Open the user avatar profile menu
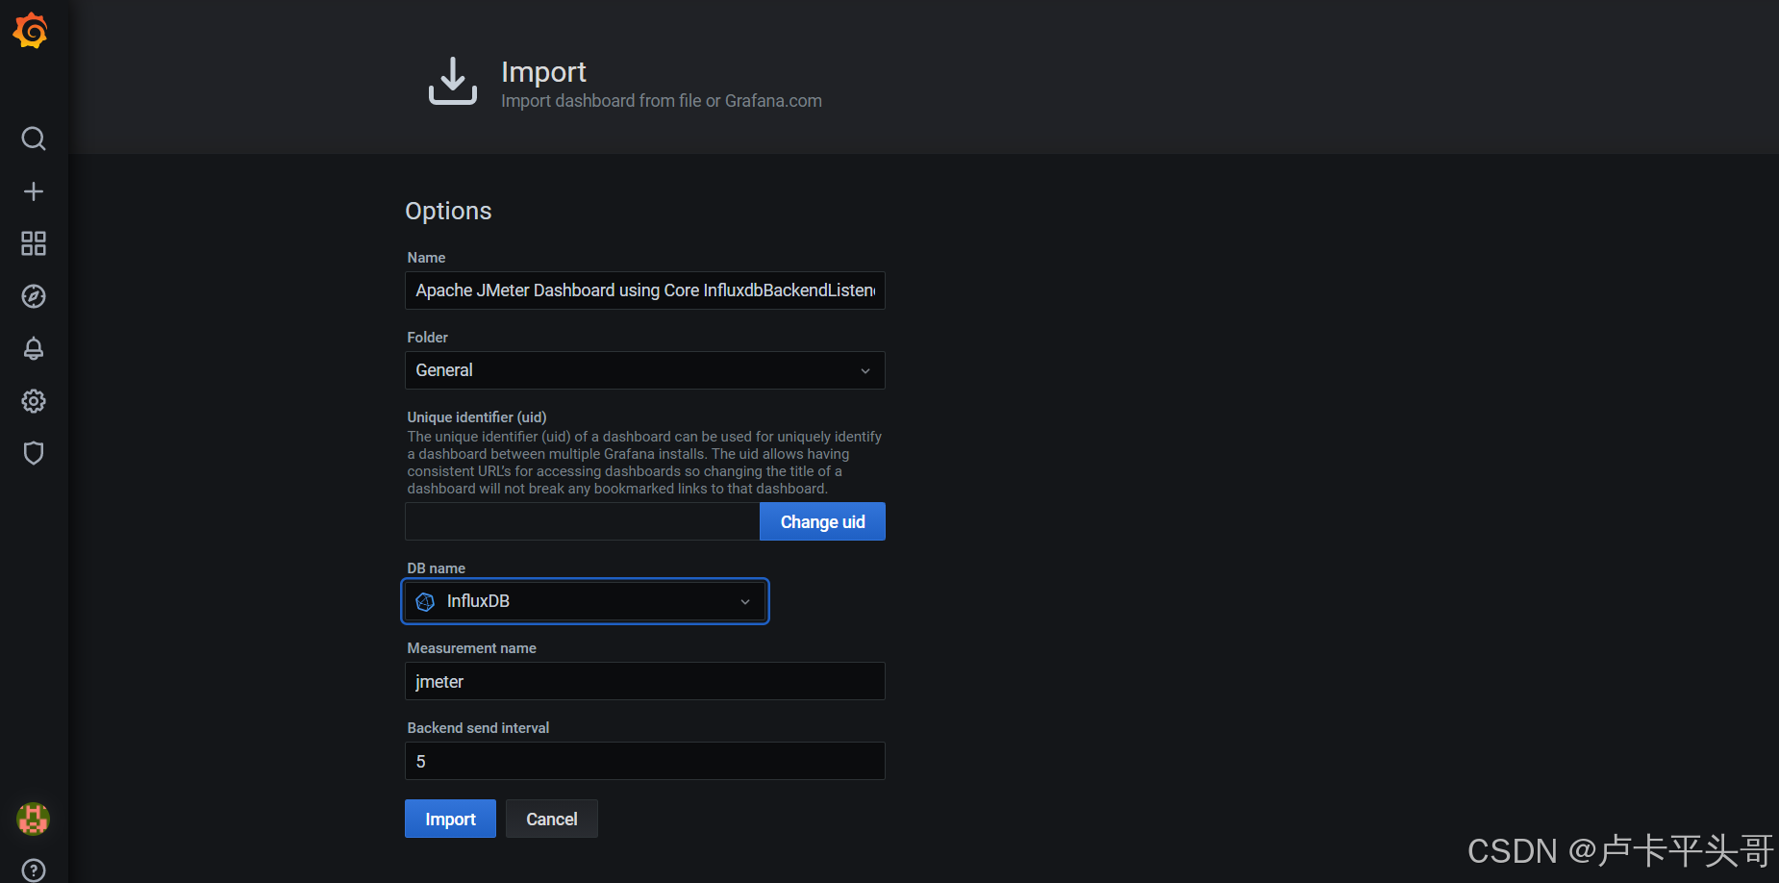This screenshot has height=883, width=1779. pyautogui.click(x=34, y=820)
